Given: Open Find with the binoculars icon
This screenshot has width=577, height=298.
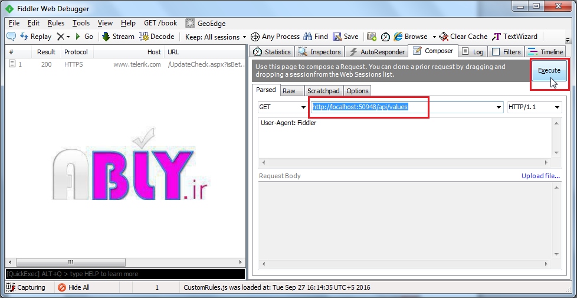Looking at the screenshot, I should coord(316,37).
